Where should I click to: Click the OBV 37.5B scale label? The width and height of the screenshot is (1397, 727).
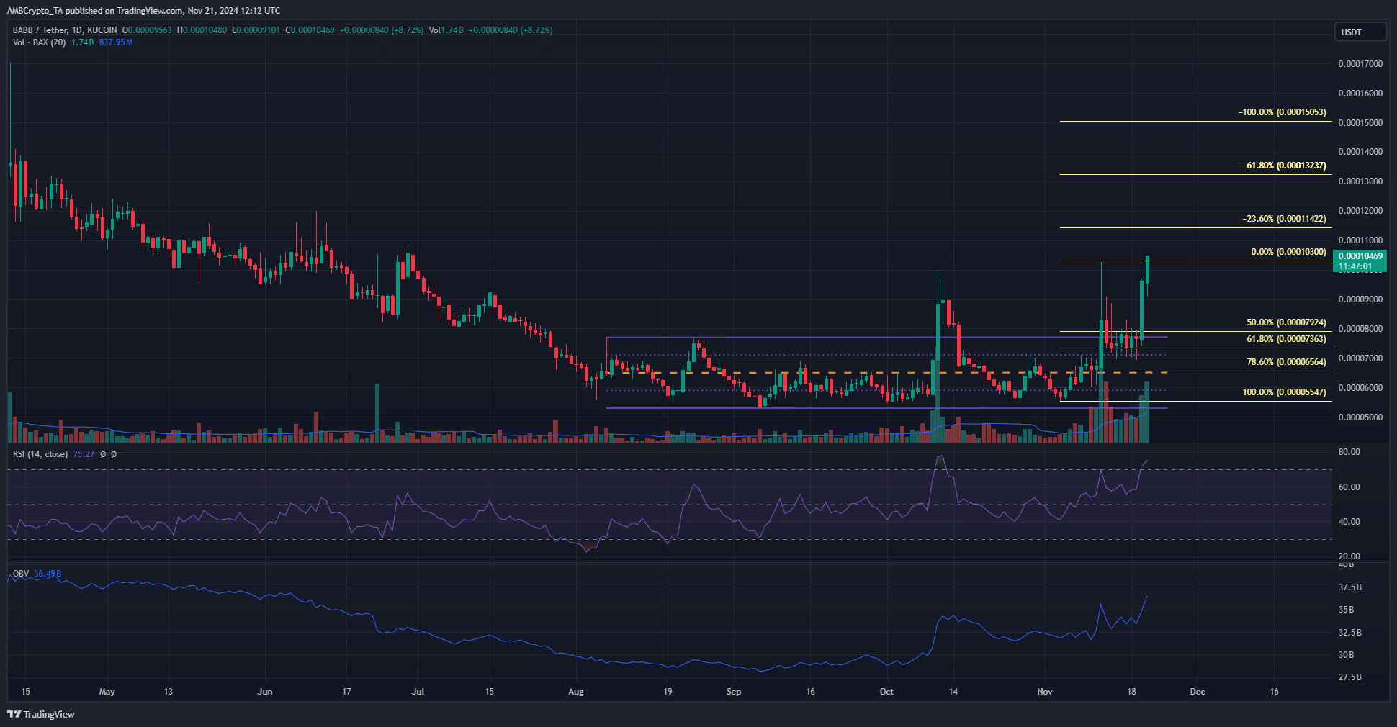click(1349, 587)
